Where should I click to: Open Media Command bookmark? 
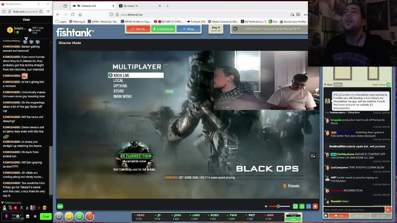(x=223, y=22)
